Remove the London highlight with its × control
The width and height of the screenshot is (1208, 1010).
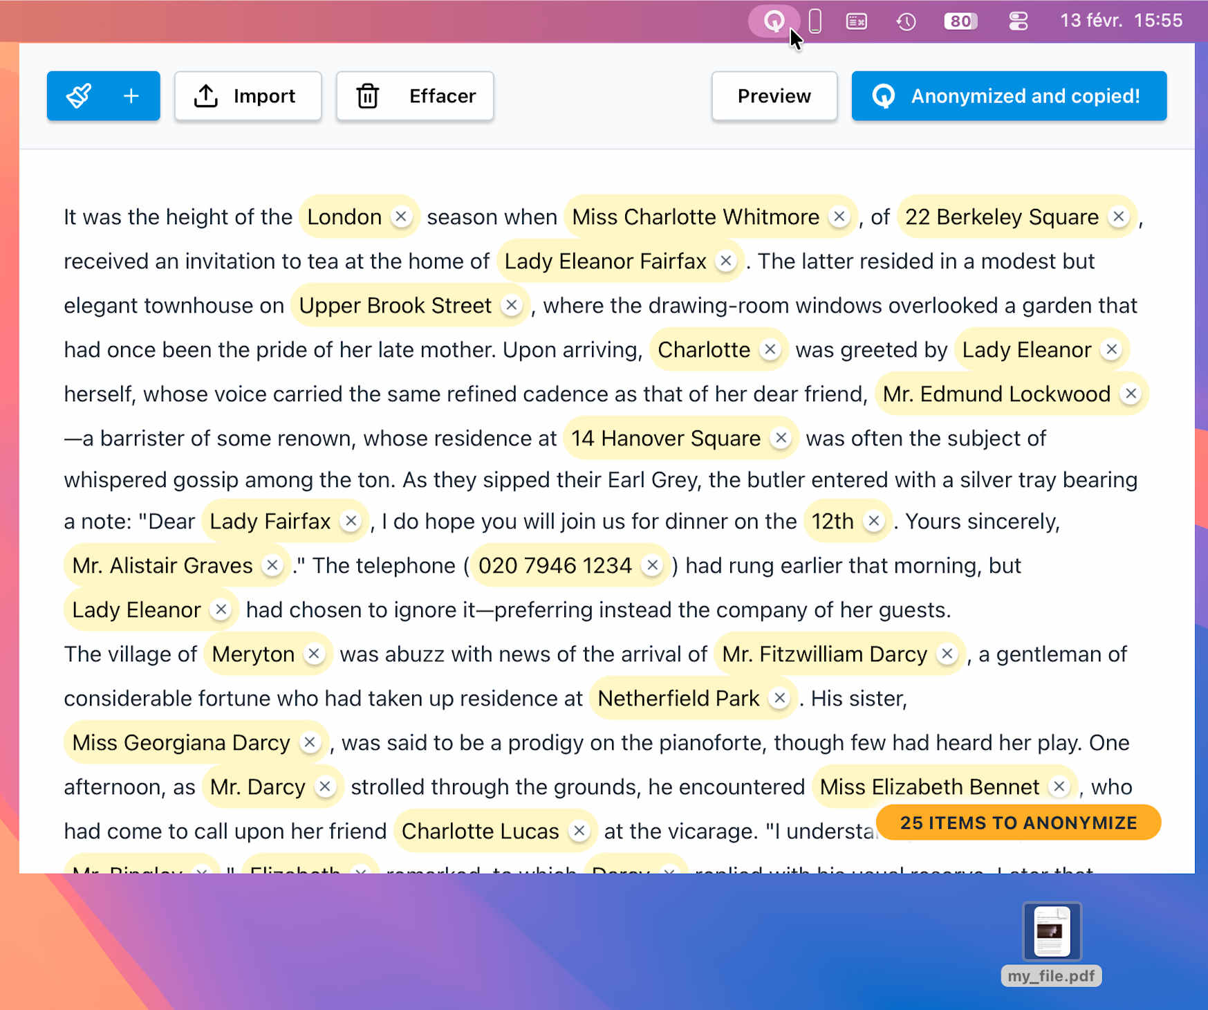(402, 217)
